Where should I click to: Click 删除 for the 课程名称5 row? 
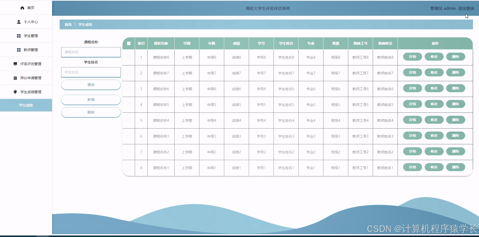[455, 104]
